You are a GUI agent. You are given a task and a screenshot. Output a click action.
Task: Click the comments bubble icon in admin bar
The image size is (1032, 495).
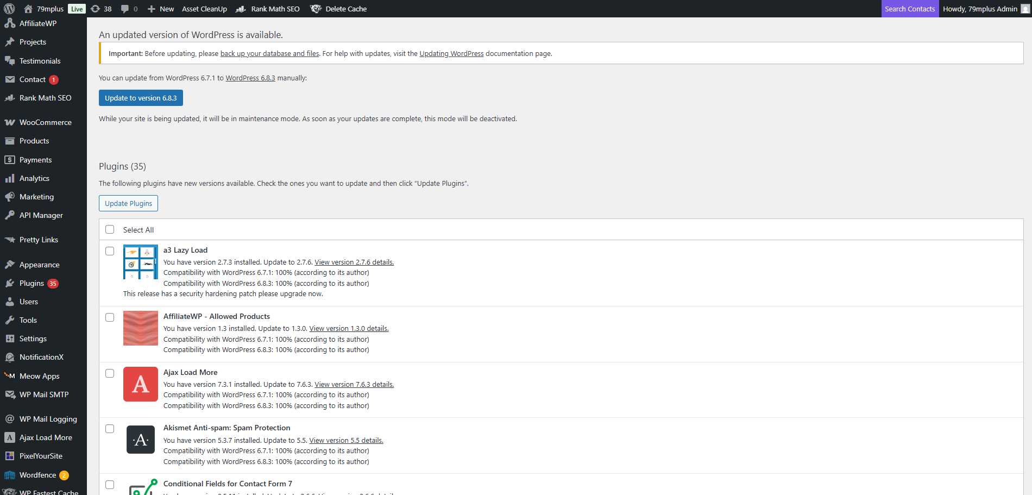coord(125,9)
